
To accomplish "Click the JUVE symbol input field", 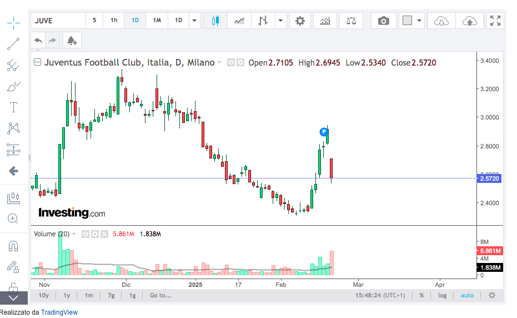I will point(58,21).
